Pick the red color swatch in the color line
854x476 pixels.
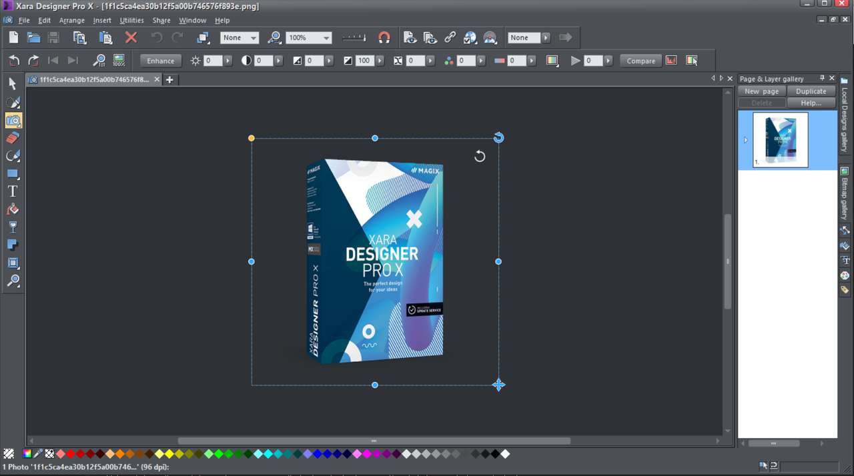pos(70,454)
